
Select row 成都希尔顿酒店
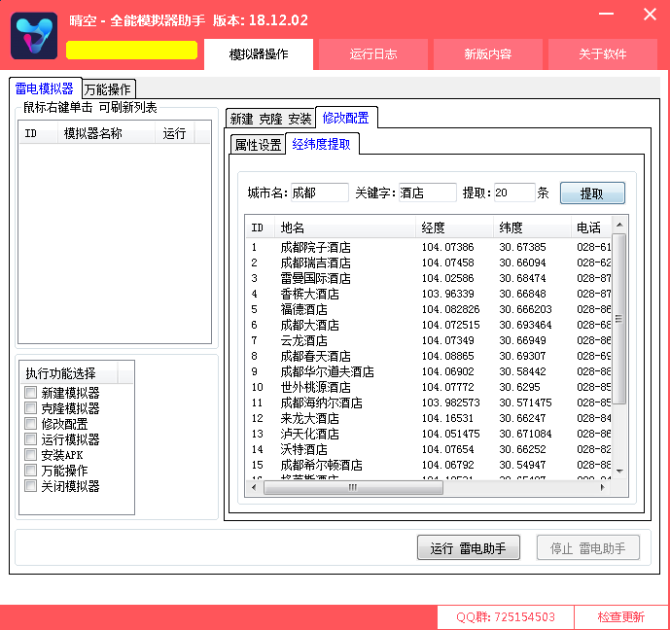tap(429, 465)
